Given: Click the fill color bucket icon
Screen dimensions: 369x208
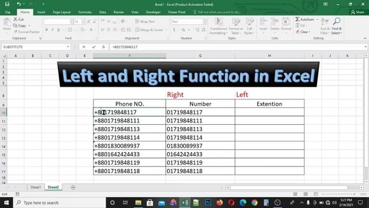Looking at the screenshot, I should (82, 29).
